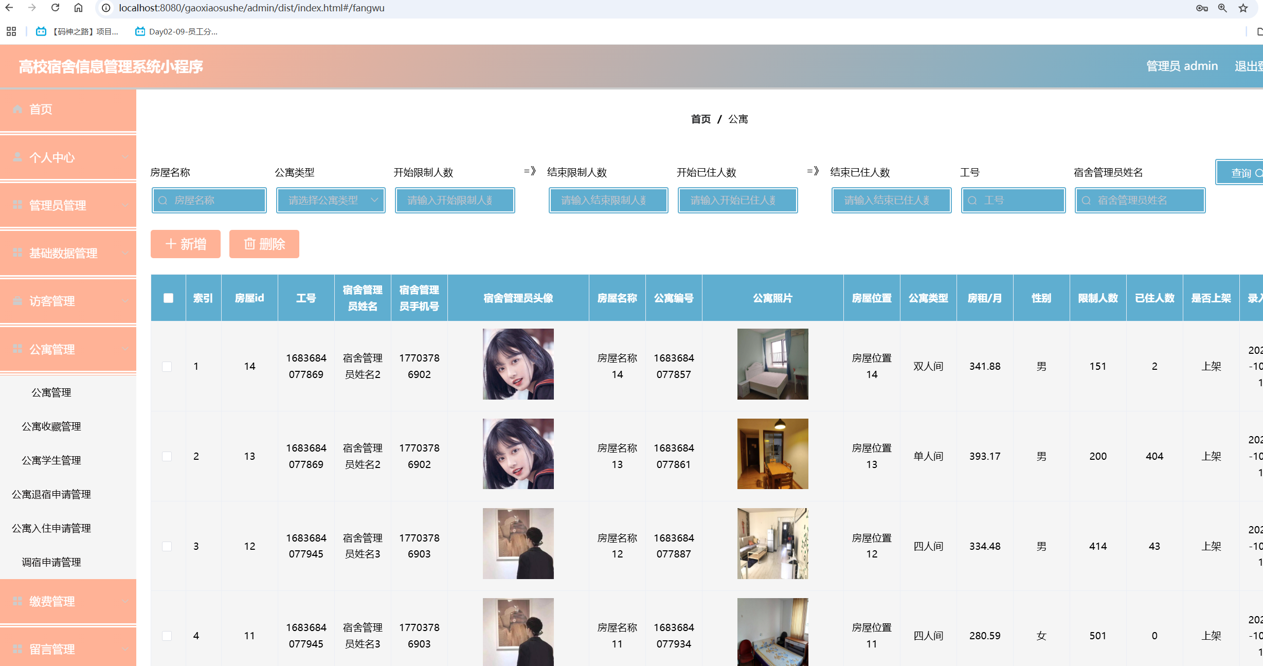Check the checkbox for row index 2
Screen dimensions: 1263x666
pos(167,456)
